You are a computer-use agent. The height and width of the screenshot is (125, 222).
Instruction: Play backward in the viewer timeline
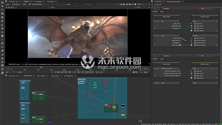(69, 72)
